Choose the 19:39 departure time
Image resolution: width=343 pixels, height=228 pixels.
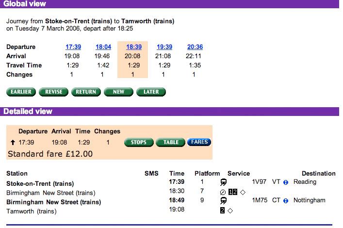click(164, 47)
